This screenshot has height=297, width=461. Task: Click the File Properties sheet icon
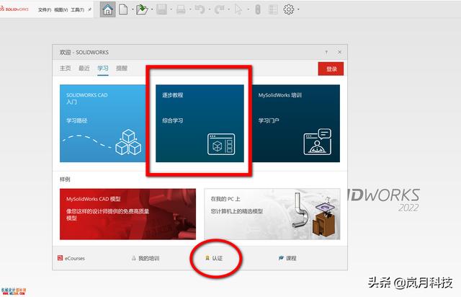coord(273,9)
